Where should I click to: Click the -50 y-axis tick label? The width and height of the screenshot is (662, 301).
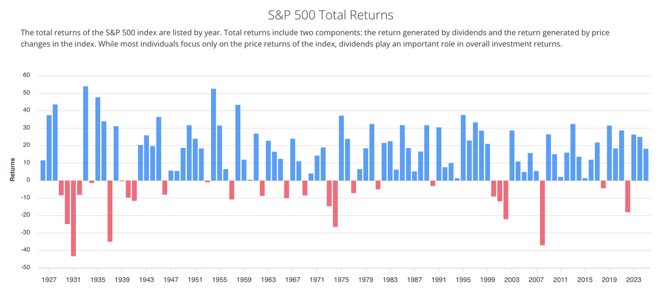click(x=25, y=268)
